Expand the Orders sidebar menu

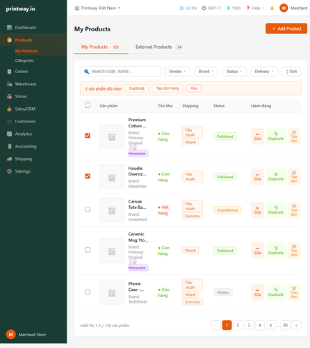33,72
